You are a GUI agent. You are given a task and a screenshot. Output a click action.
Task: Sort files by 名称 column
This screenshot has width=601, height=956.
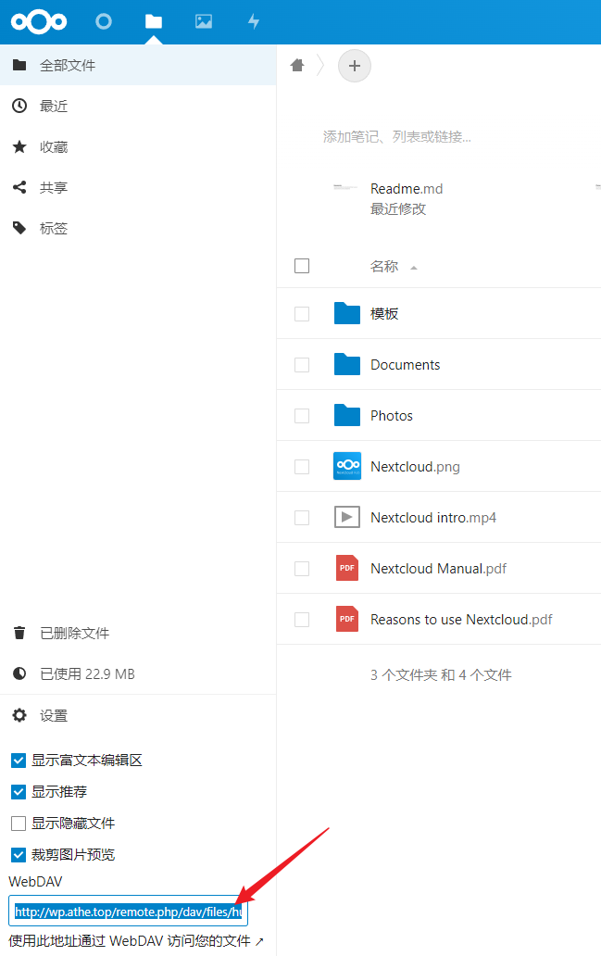[384, 267]
